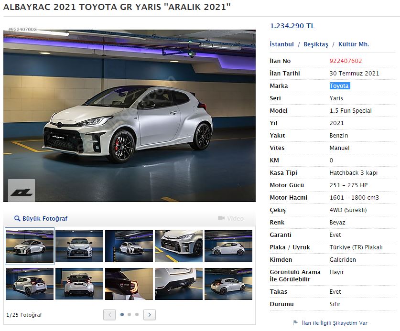The image size is (400, 331).
Task: Select the side profile car thumbnail
Action: [228, 246]
